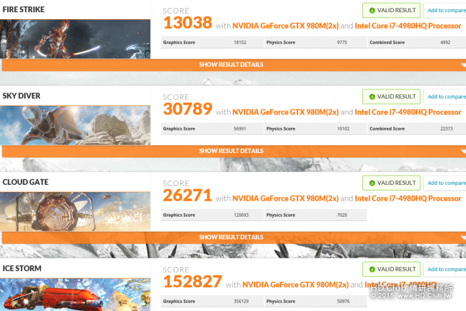Expand Sky Diver SHOW RESULT DETAILS bar
The width and height of the screenshot is (466, 311).
(234, 151)
